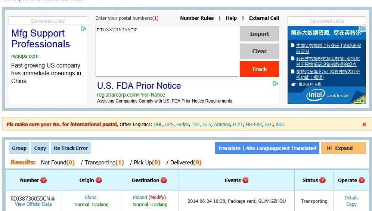Image resolution: width=372 pixels, height=211 pixels.
Task: Click the help icon beside Destination header
Action: pos(164,180)
